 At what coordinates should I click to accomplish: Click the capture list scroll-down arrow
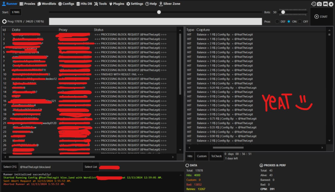329,141
